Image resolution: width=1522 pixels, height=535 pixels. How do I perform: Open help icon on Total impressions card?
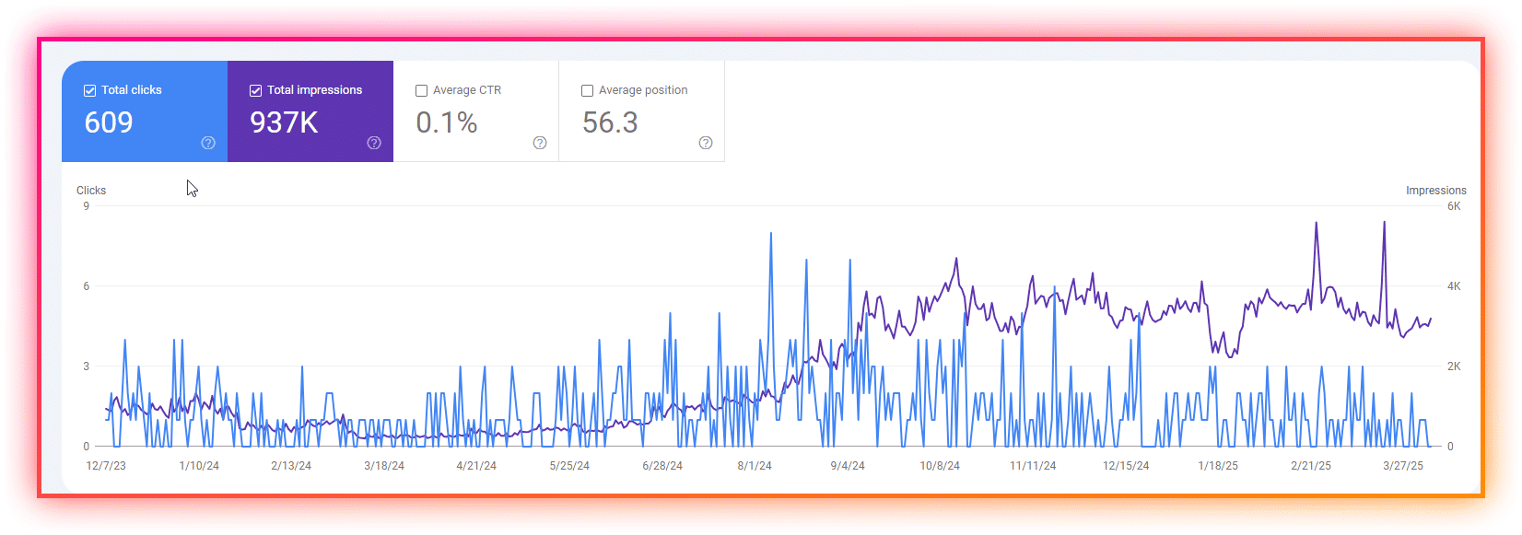(374, 143)
